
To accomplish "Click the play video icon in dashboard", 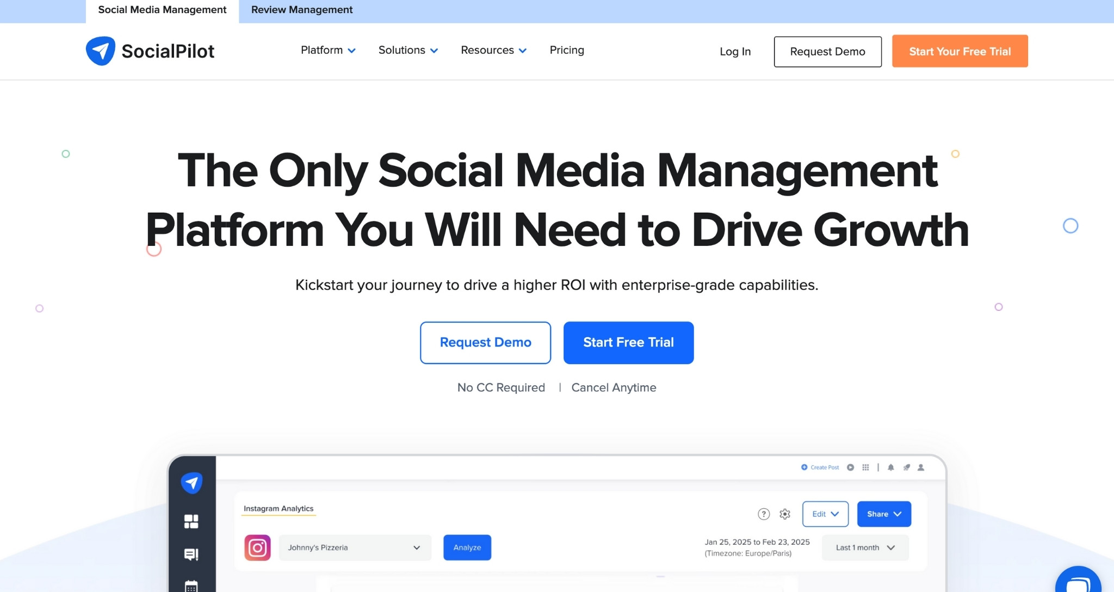I will click(850, 467).
